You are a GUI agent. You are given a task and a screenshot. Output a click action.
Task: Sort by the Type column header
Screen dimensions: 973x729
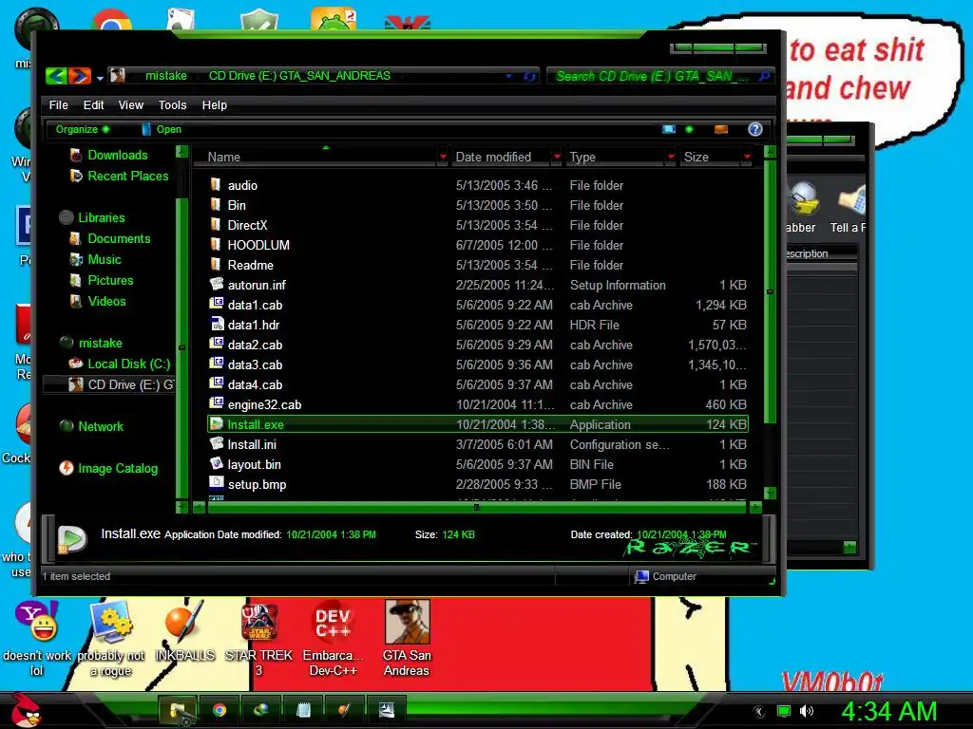point(582,157)
